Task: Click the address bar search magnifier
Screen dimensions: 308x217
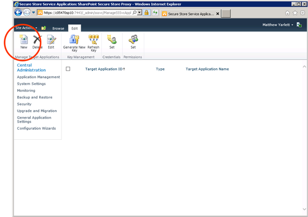Action: (x=134, y=12)
